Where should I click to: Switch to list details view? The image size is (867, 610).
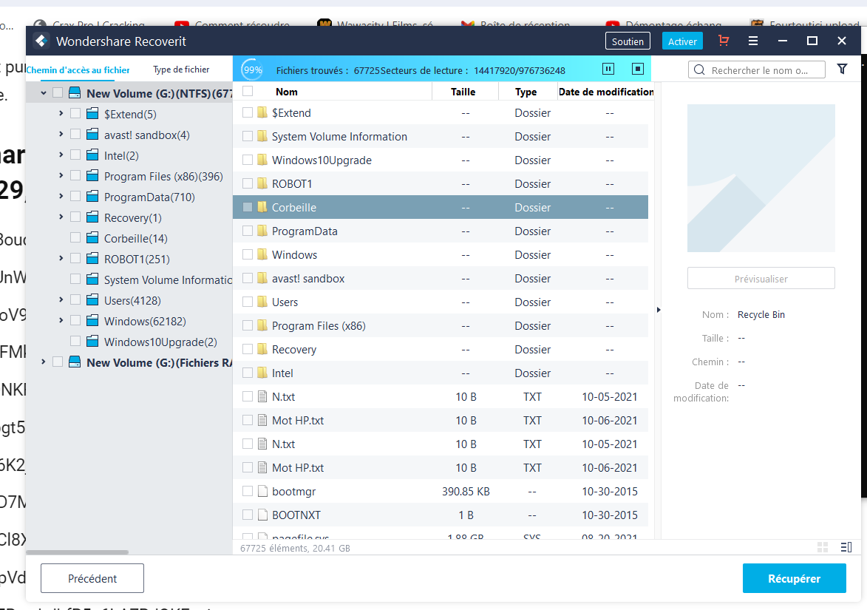[846, 547]
